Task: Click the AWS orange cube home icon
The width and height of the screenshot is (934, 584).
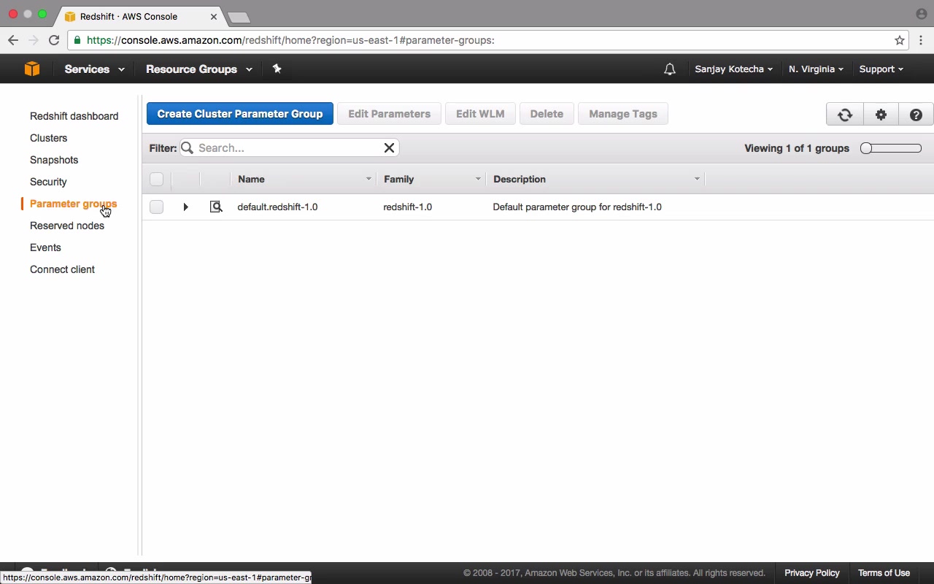Action: click(x=32, y=69)
